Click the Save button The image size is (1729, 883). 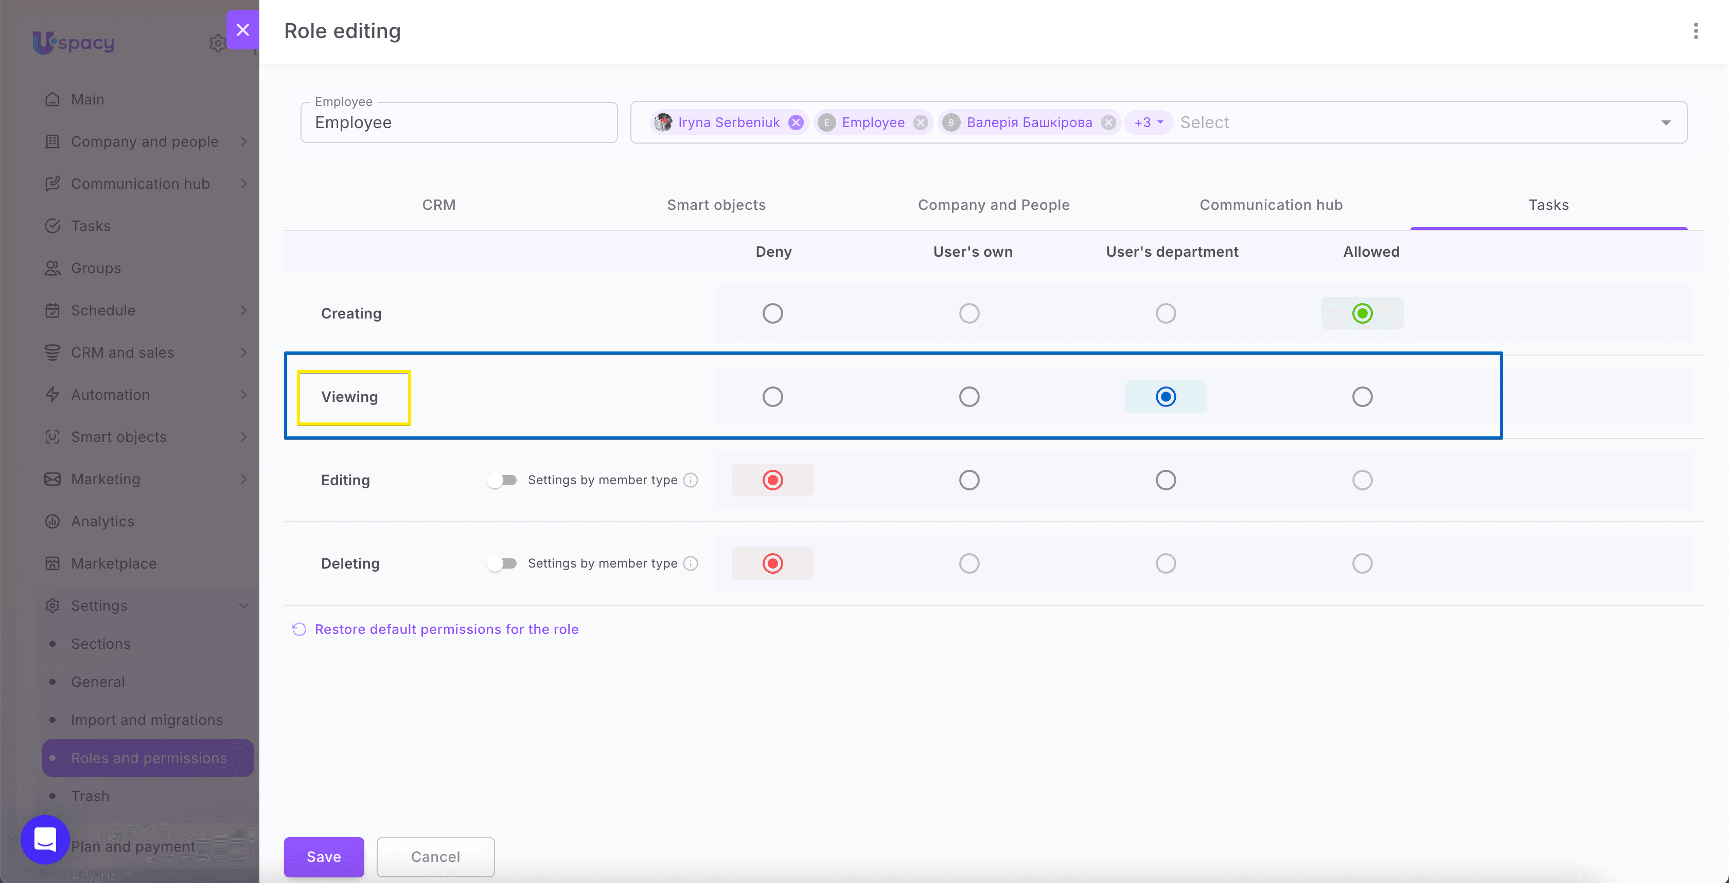[324, 857]
